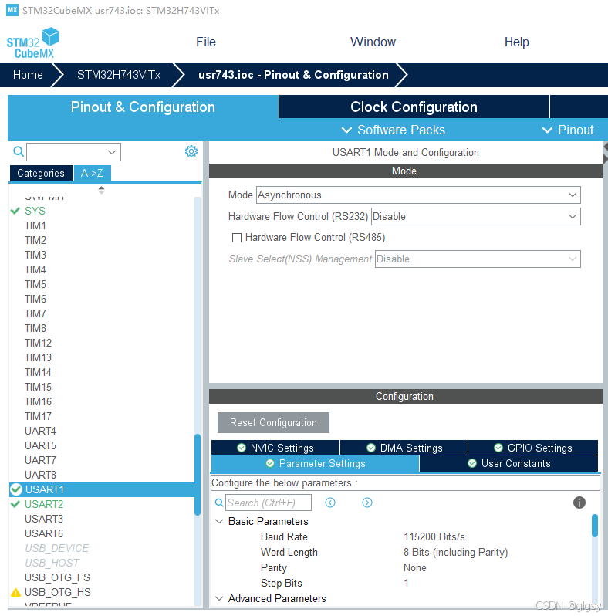Select the Categories tab
Screen dimensions: 608x616
pos(41,173)
